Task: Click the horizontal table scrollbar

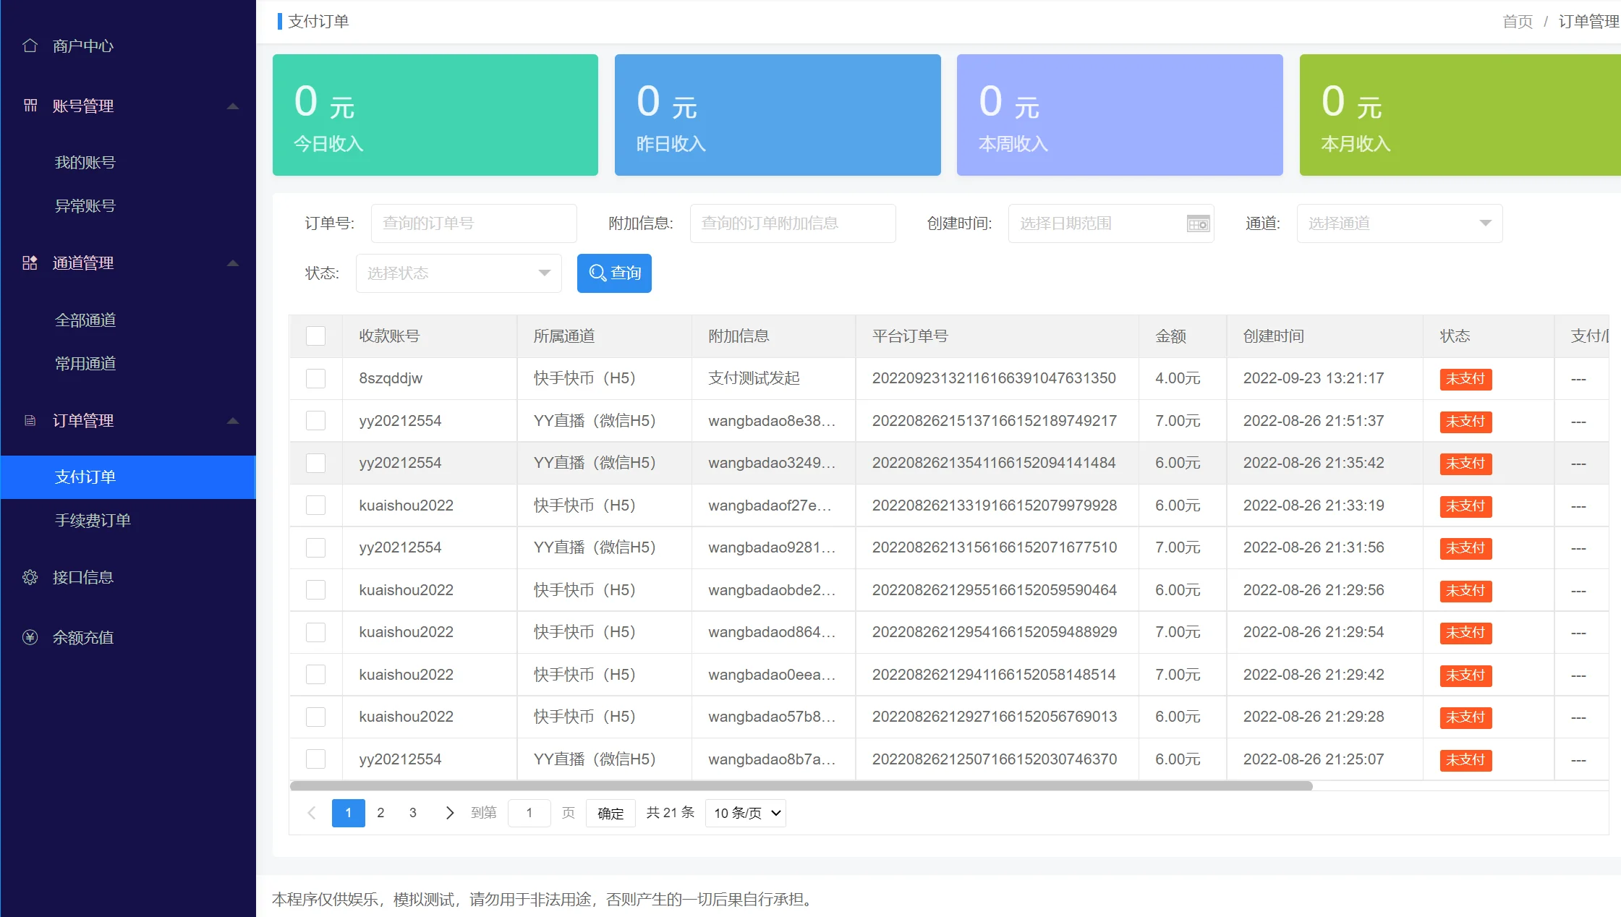Action: 800,785
